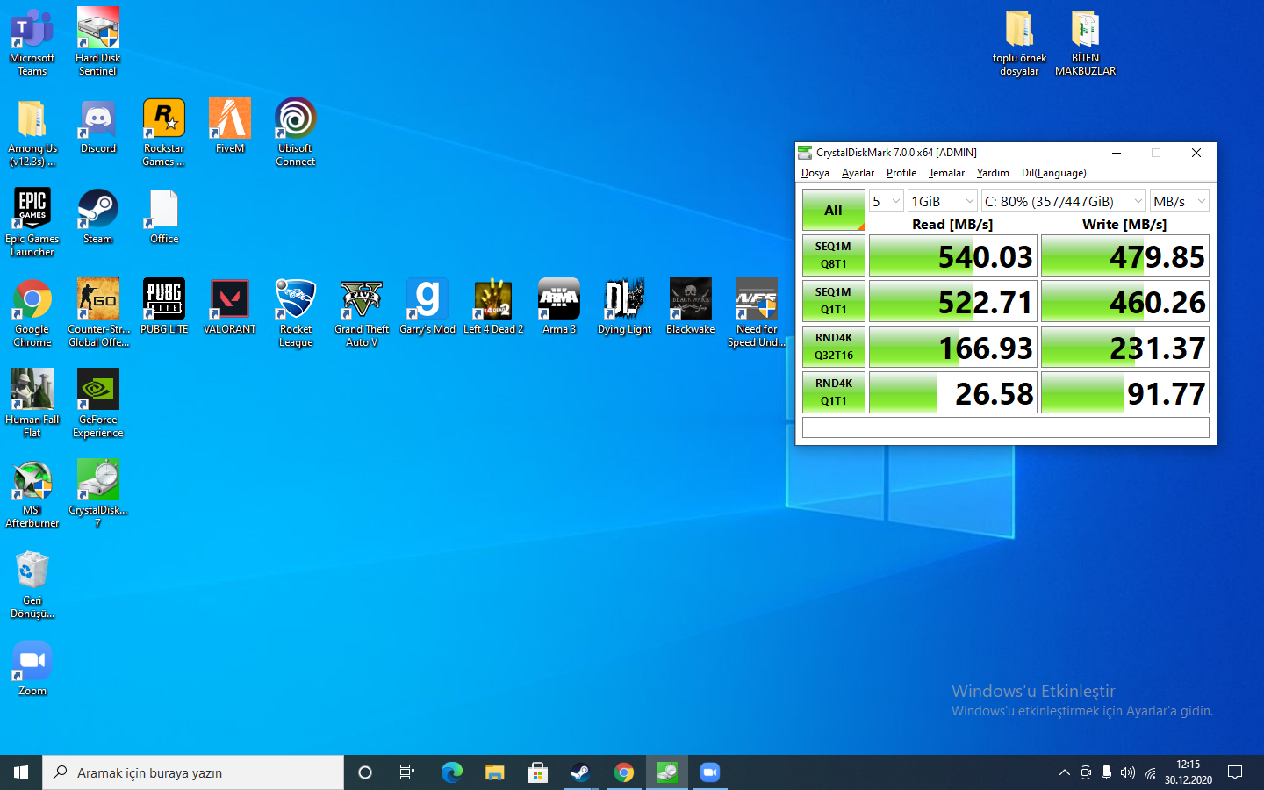Click the Zoom desktop shortcut
Image resolution: width=1264 pixels, height=790 pixels.
(x=32, y=668)
